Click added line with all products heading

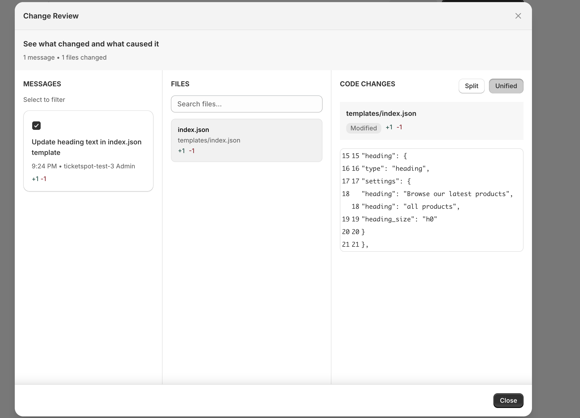click(410, 207)
